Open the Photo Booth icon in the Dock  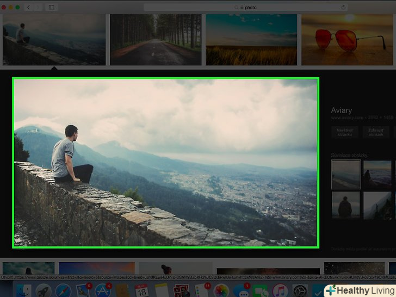pyautogui.click(x=181, y=290)
